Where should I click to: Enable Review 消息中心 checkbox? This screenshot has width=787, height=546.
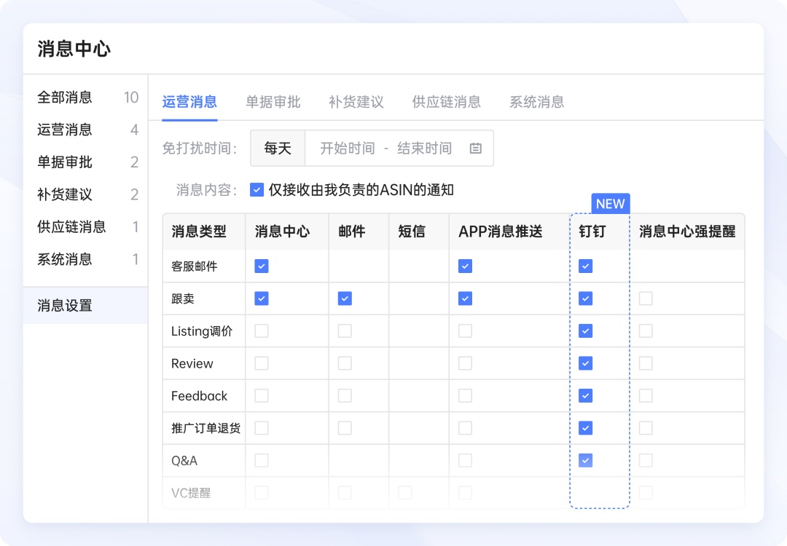click(x=262, y=363)
